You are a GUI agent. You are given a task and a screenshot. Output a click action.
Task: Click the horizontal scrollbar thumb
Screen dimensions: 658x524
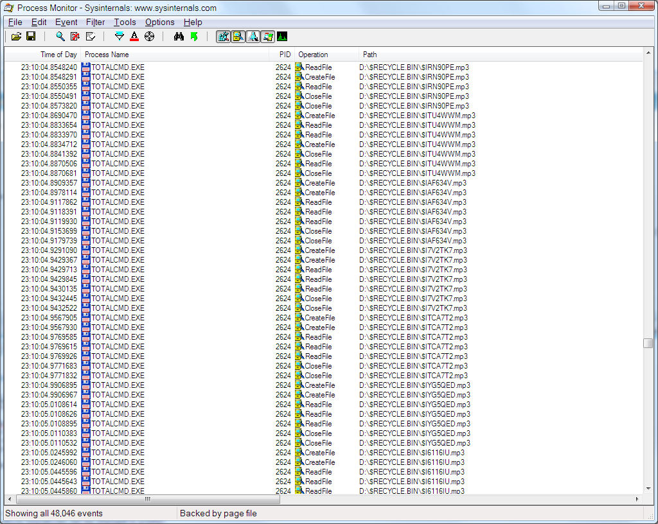(148, 499)
